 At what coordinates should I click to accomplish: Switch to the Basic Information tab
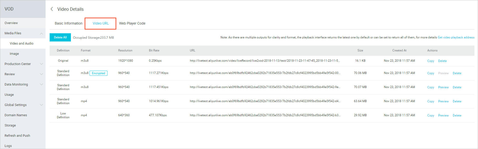coord(69,23)
